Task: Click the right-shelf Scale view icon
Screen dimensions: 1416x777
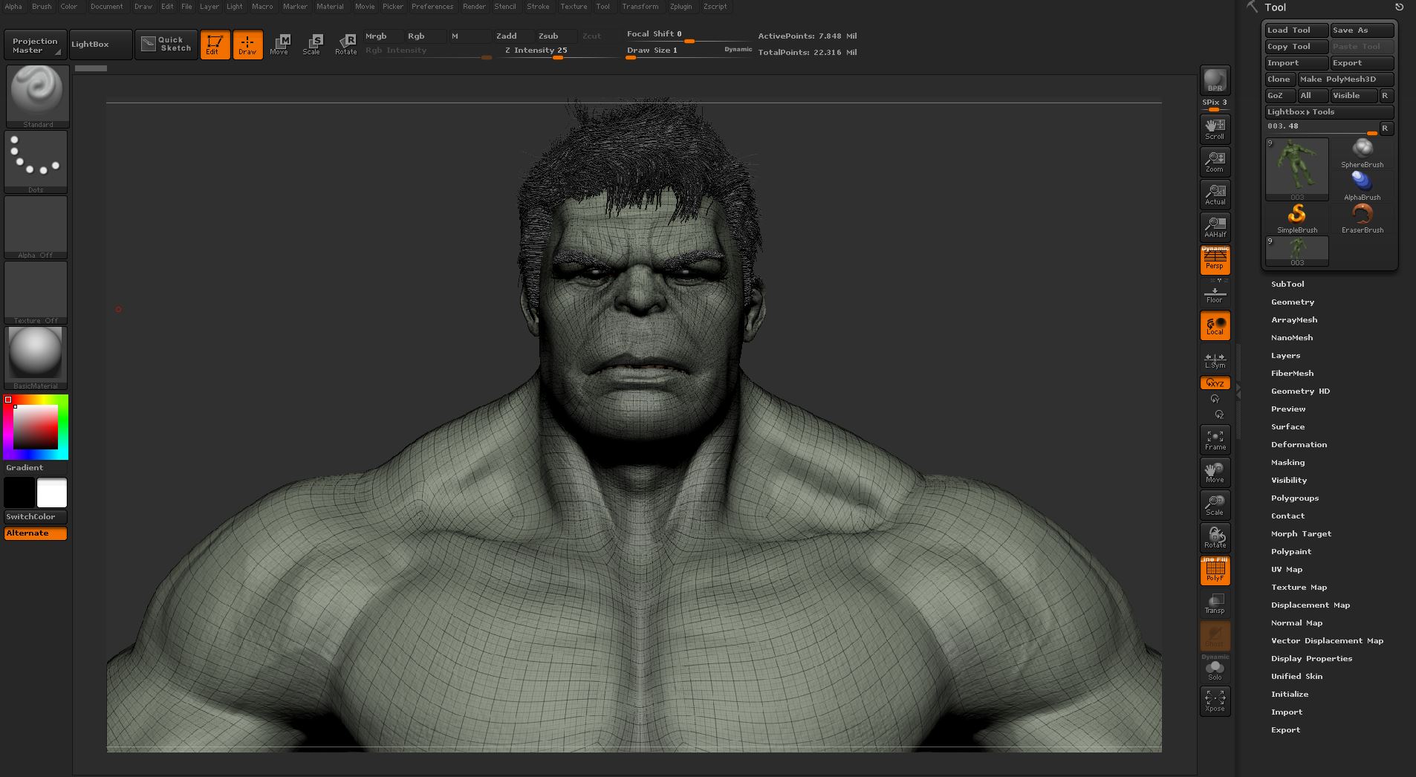Action: click(x=1215, y=505)
